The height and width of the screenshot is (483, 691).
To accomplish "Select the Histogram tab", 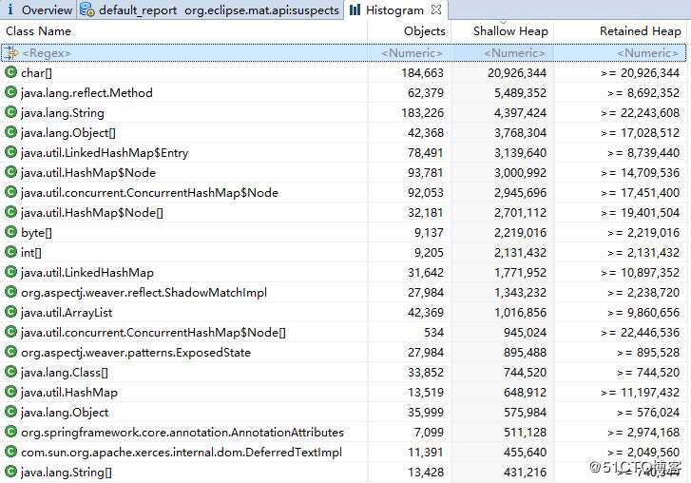I will point(394,10).
